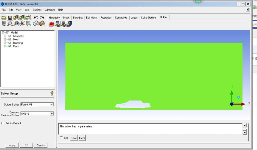Viewport: 257px width, 150px height.
Task: Click the Undo arrow icon
Action: coord(36,17)
